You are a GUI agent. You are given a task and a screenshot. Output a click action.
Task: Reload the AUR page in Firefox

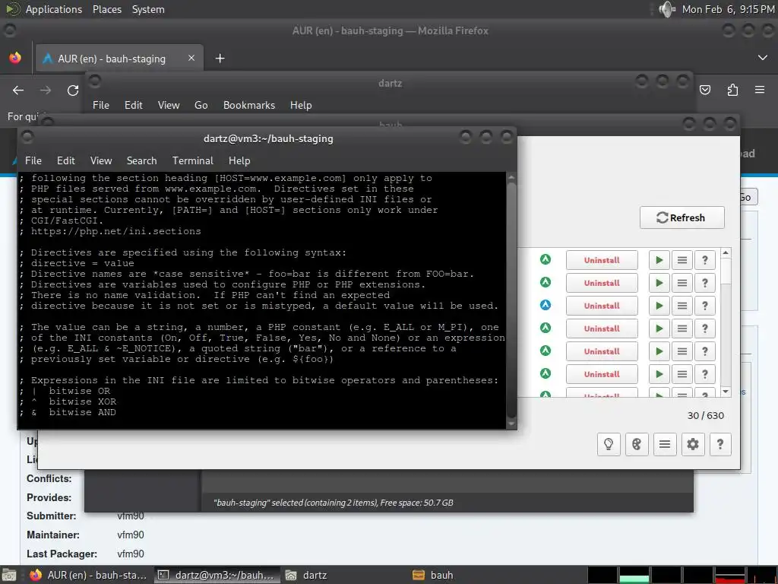coord(73,90)
